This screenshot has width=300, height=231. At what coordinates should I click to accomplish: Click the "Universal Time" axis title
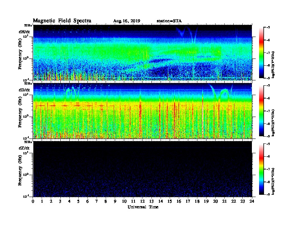tap(143, 207)
